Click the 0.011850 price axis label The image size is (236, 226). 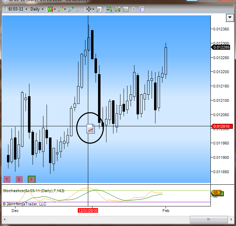point(221,172)
